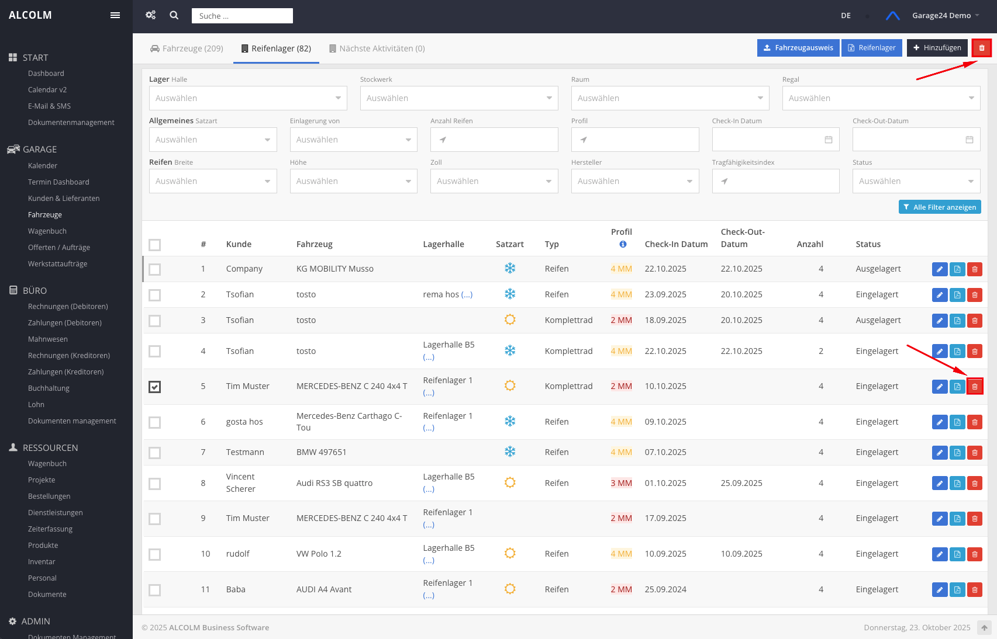This screenshot has height=639, width=997.
Task: Open the Lager Halle dropdown
Action: [x=248, y=98]
